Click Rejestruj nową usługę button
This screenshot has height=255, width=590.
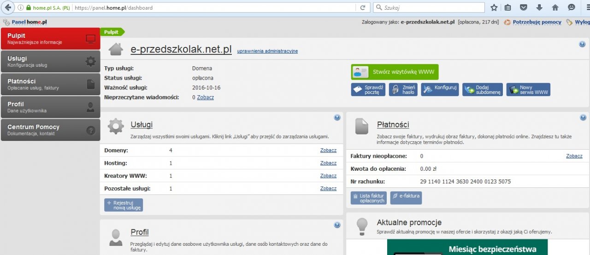pyautogui.click(x=124, y=205)
